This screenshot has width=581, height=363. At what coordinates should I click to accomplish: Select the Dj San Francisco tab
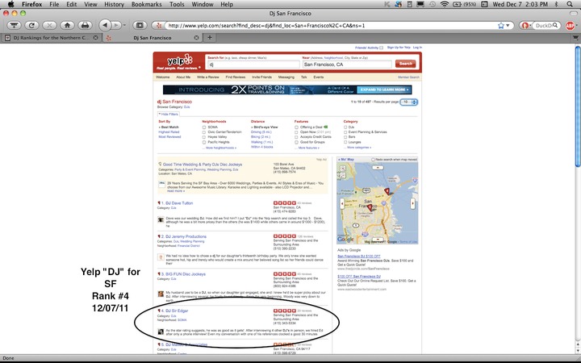(x=152, y=38)
